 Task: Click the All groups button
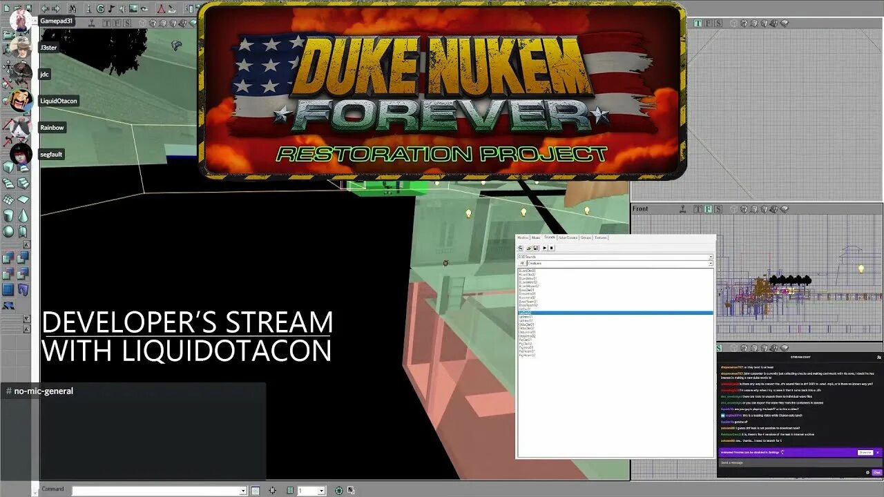(x=522, y=263)
